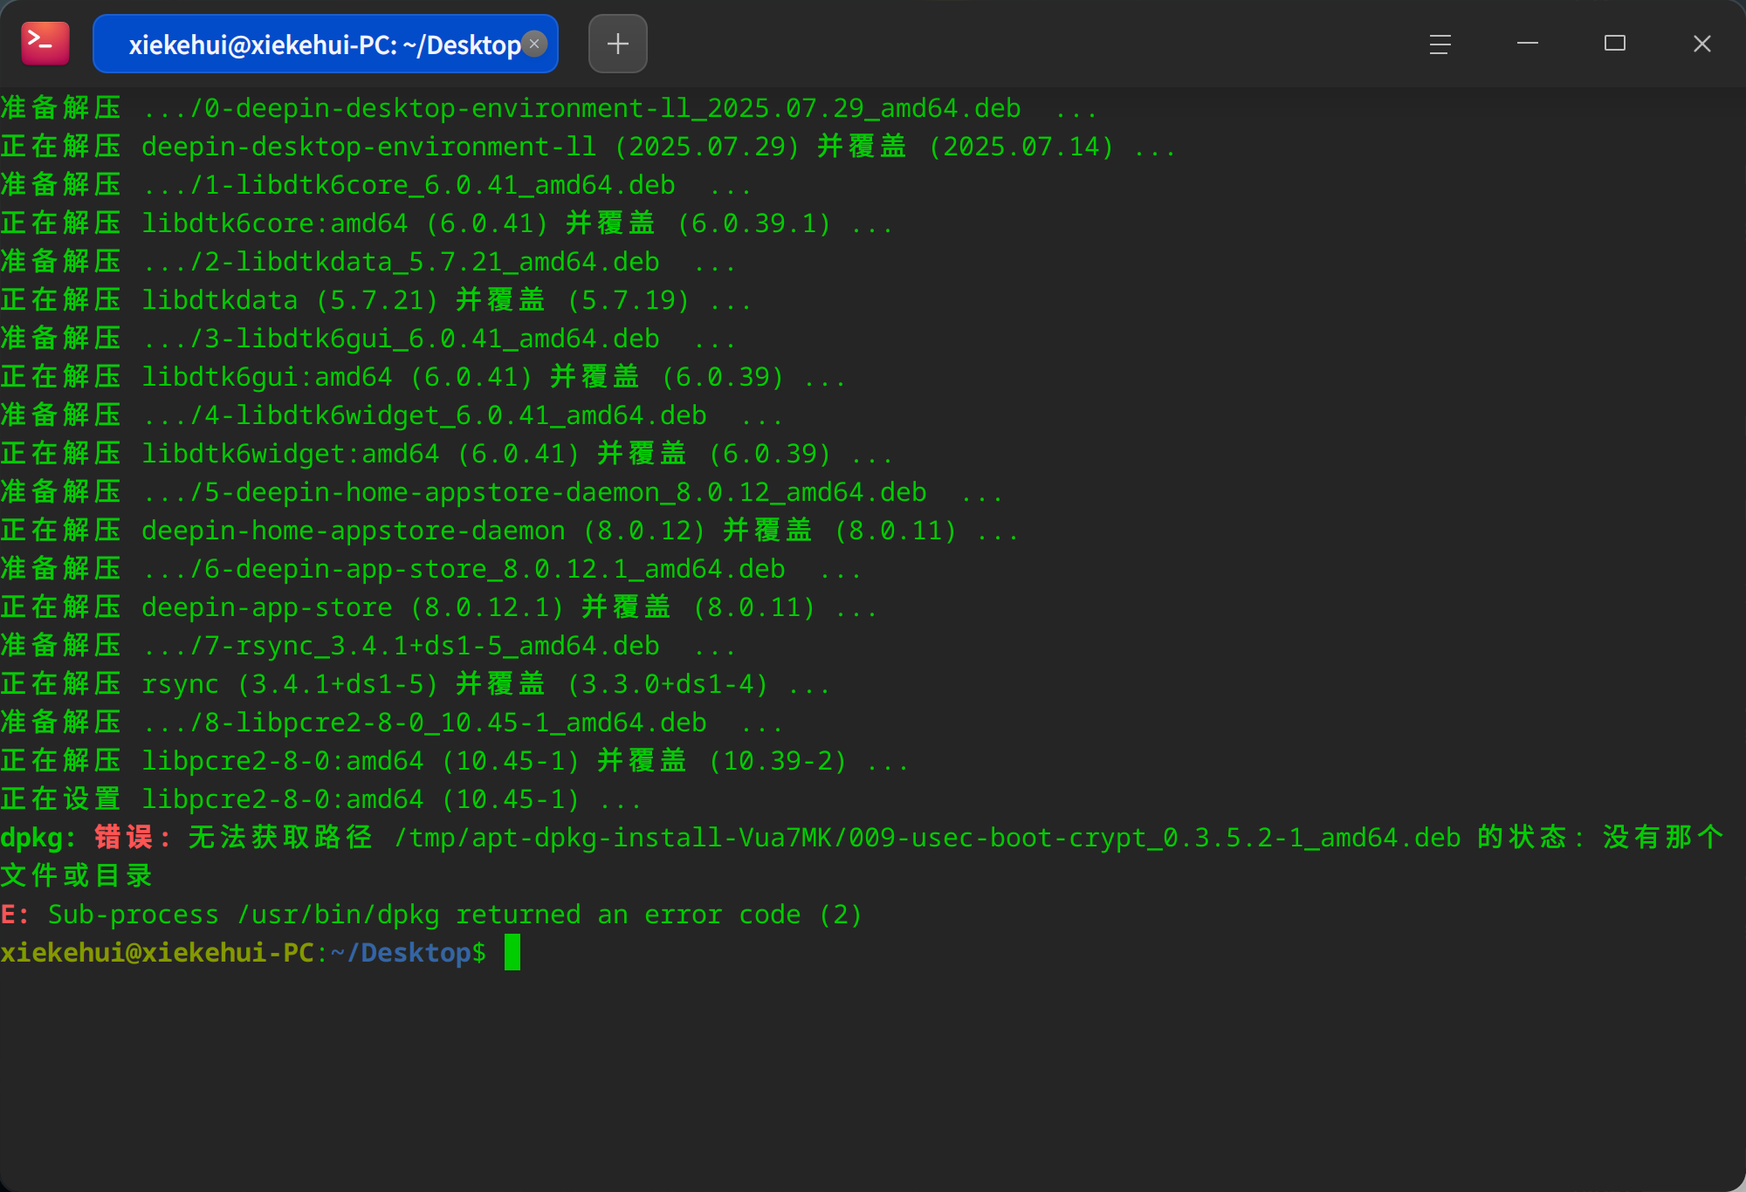Click the '6-deepin-app-store_8.0.12.1_amd64.deb' line
This screenshot has height=1192, width=1746.
431,569
